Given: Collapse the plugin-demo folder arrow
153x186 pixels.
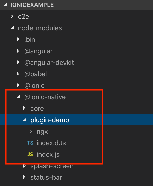Looking at the screenshot, I should 25,119.
